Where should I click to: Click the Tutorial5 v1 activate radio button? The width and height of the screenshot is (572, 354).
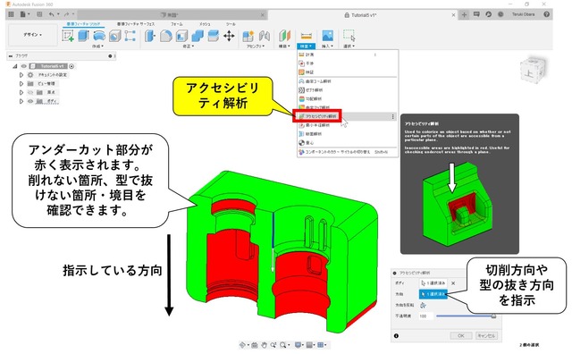pos(71,66)
